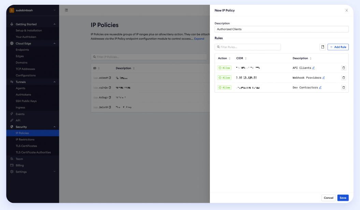Viewport: 360px width, 210px height.
Task: Expand the Settings section
Action: (54, 171)
